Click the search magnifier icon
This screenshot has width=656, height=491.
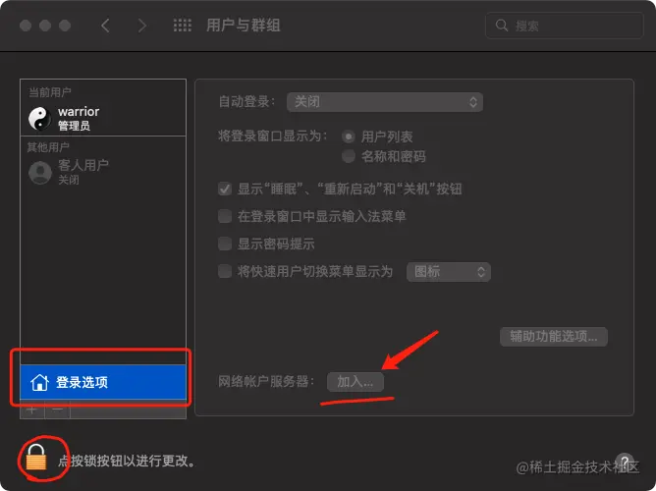pyautogui.click(x=501, y=26)
